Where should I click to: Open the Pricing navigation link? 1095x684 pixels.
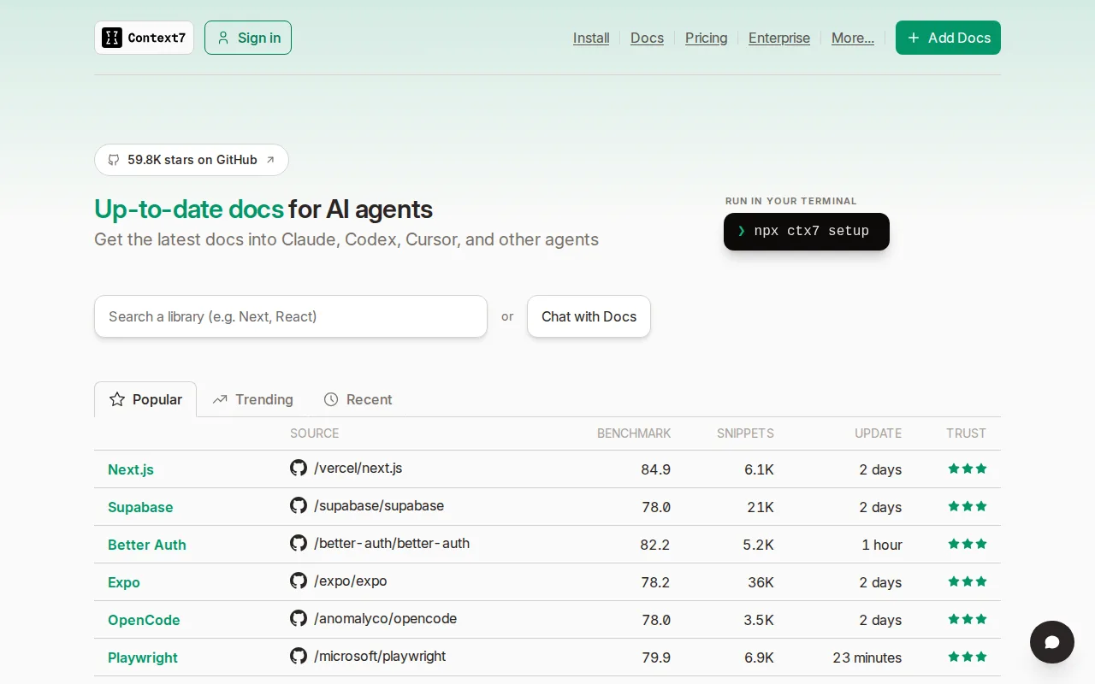tap(707, 38)
